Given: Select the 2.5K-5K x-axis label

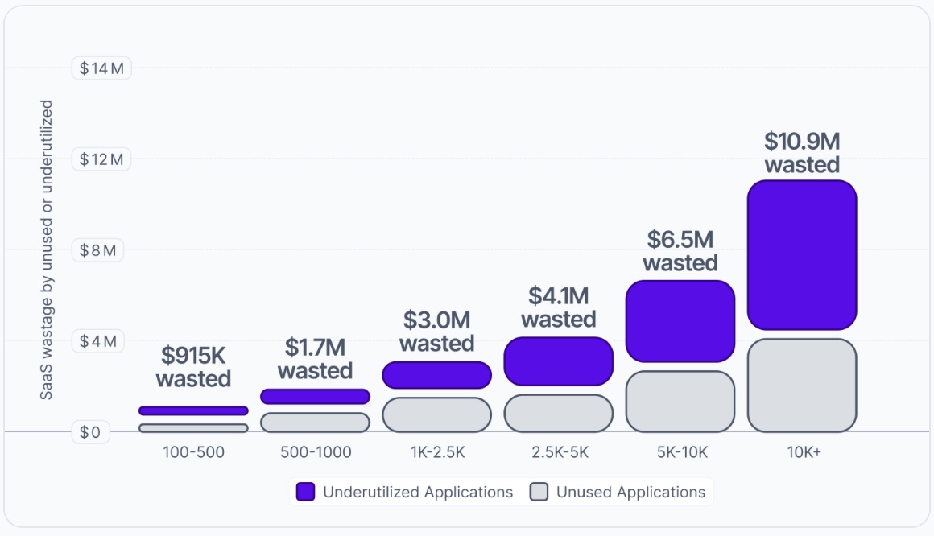Looking at the screenshot, I should pyautogui.click(x=559, y=452).
